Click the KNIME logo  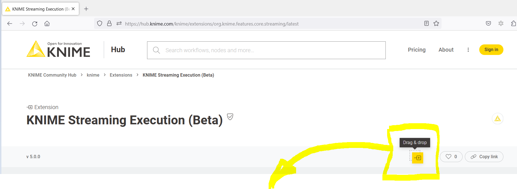pos(58,49)
